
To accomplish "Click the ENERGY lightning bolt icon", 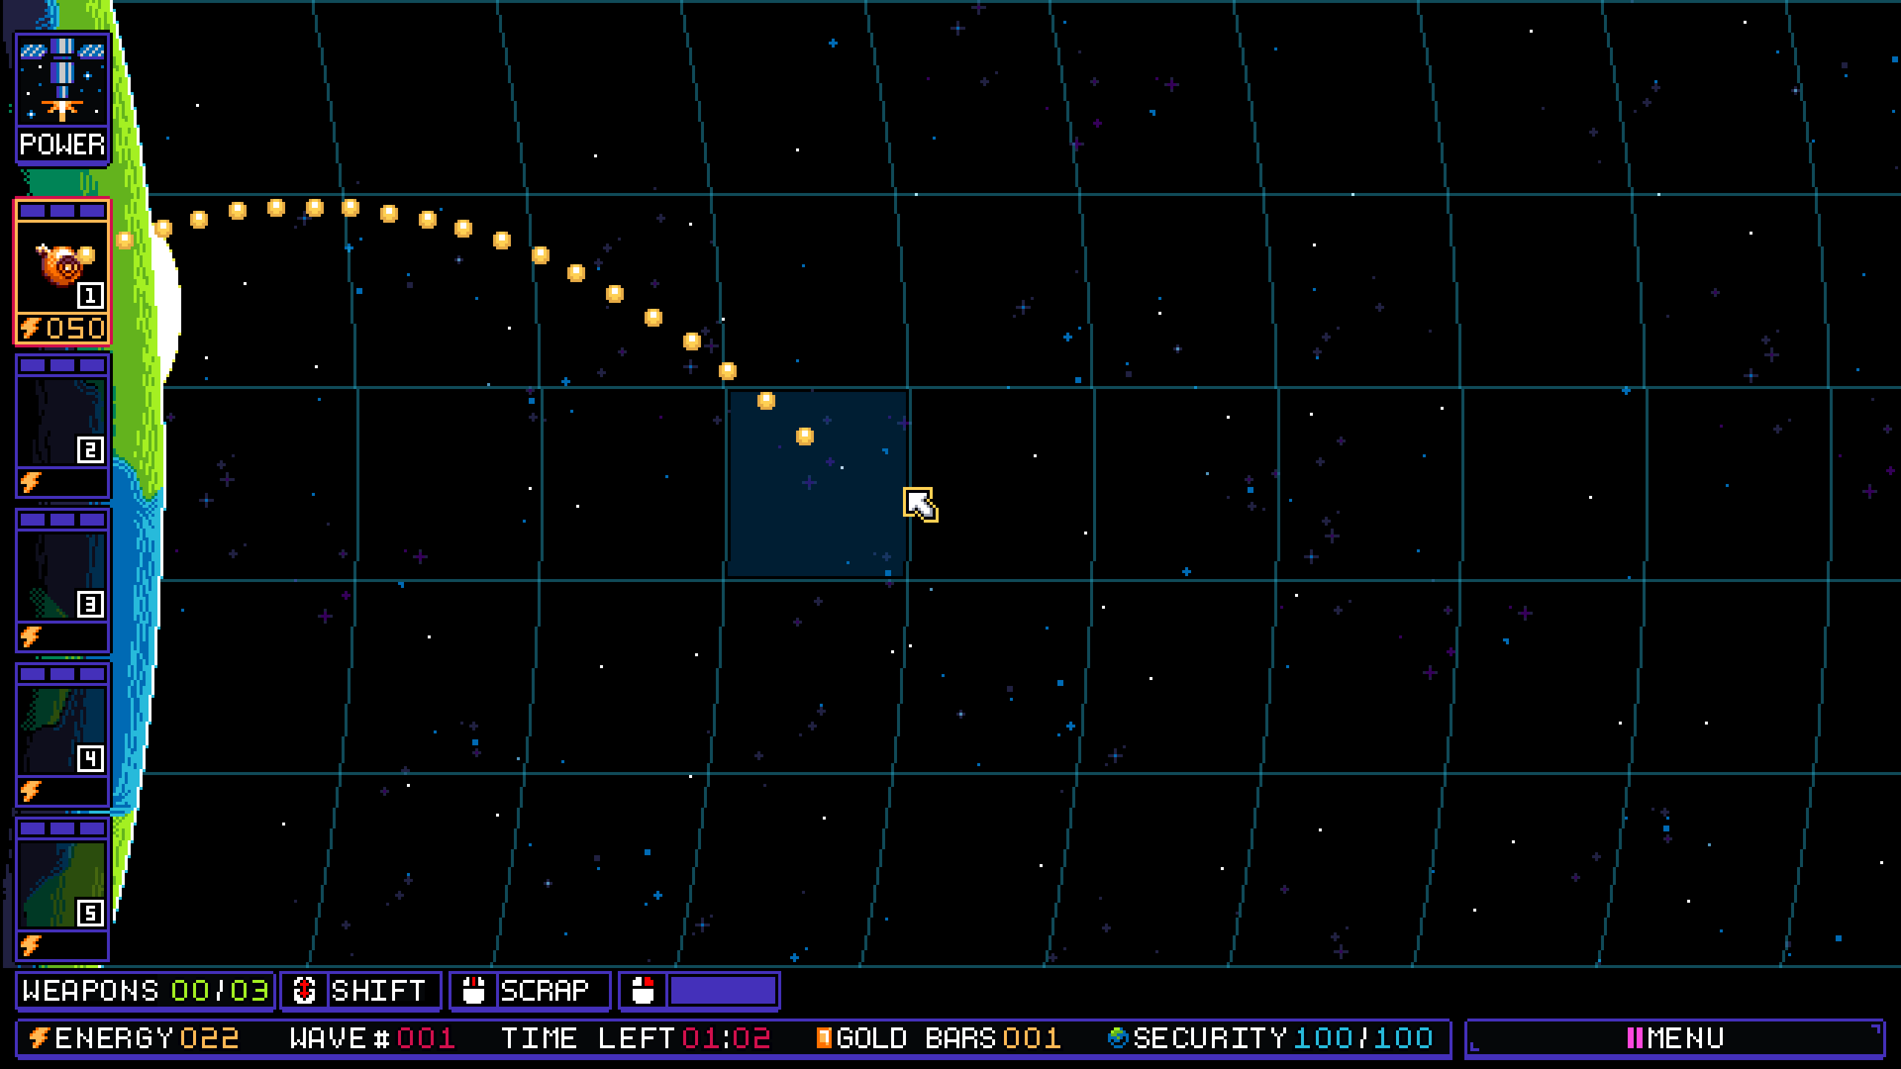I will click(x=39, y=1037).
